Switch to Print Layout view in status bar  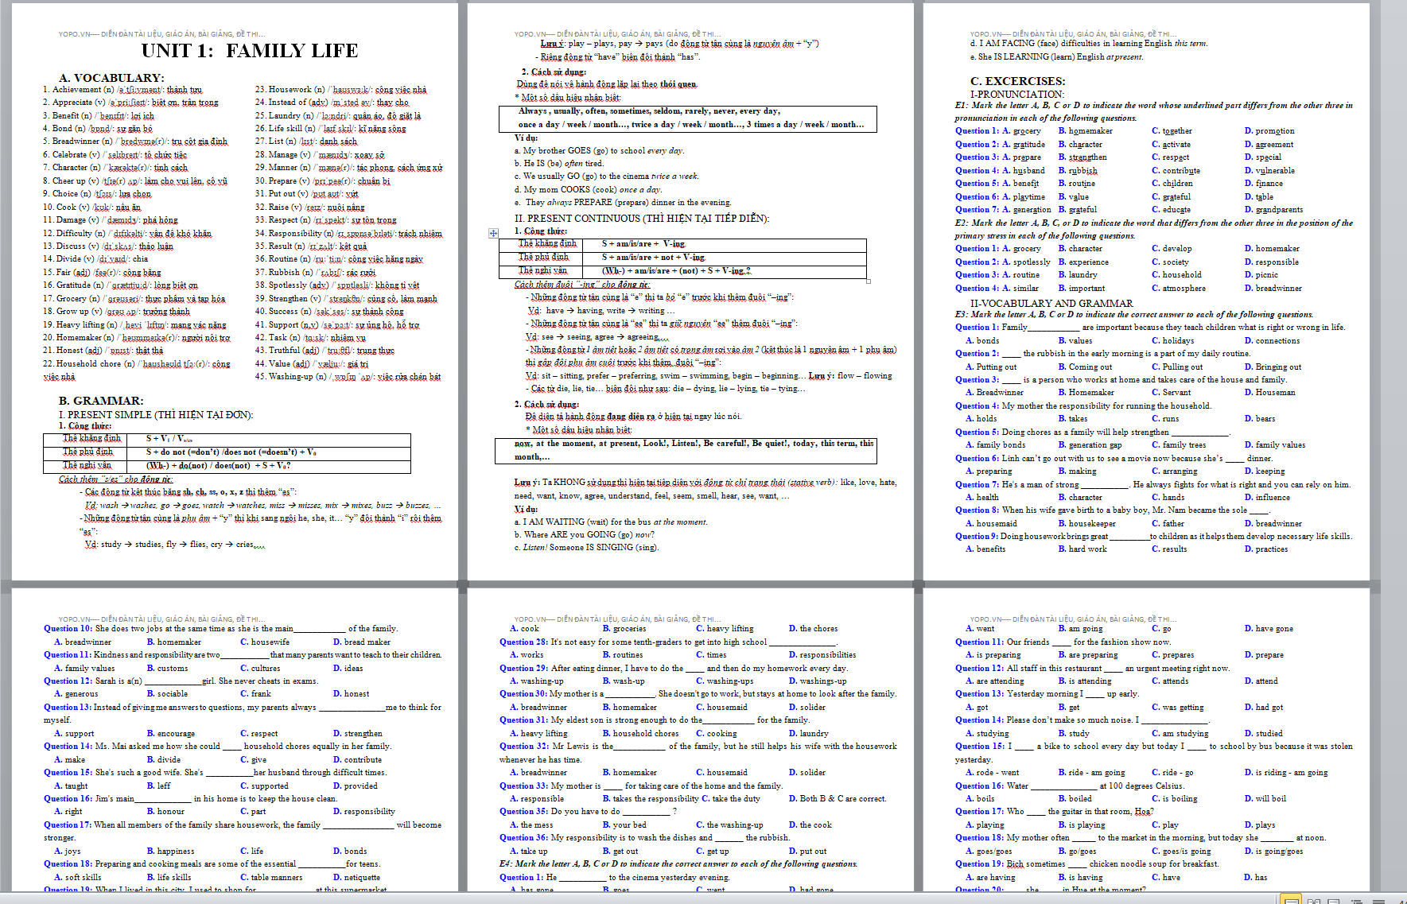pyautogui.click(x=1292, y=900)
